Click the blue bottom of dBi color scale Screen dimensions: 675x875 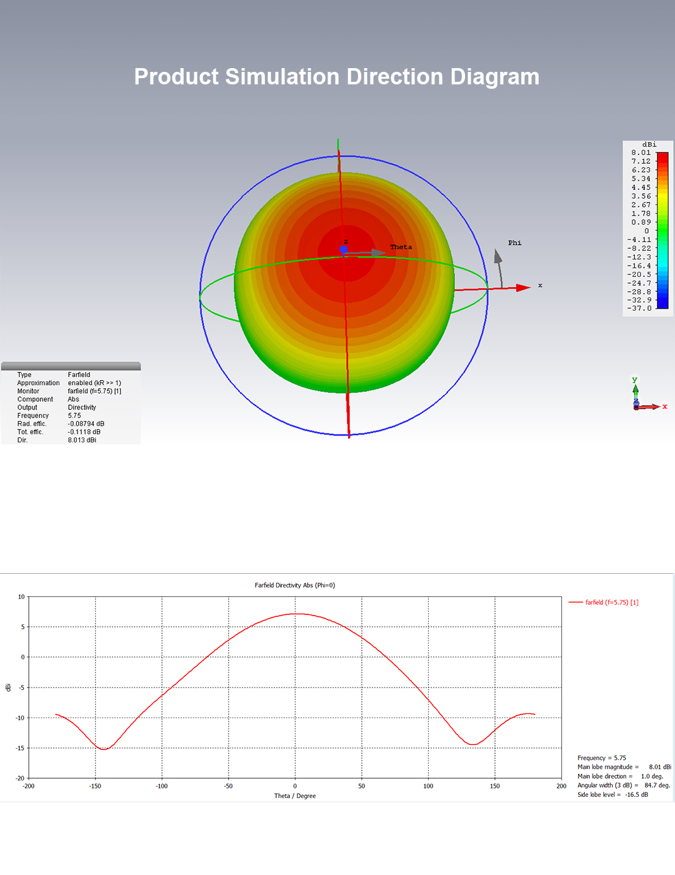pyautogui.click(x=662, y=299)
